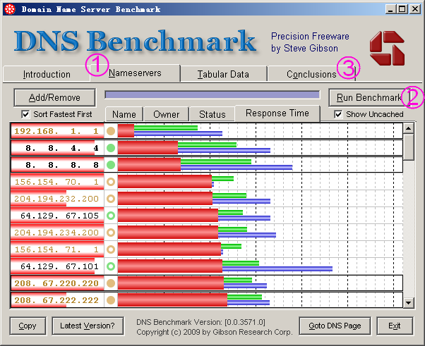Click the green status dot for 8.8.8.8
This screenshot has height=346, width=425.
(111, 165)
